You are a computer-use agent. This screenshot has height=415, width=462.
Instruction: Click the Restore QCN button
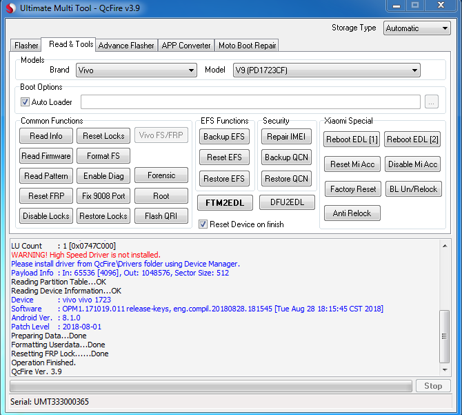[286, 178]
